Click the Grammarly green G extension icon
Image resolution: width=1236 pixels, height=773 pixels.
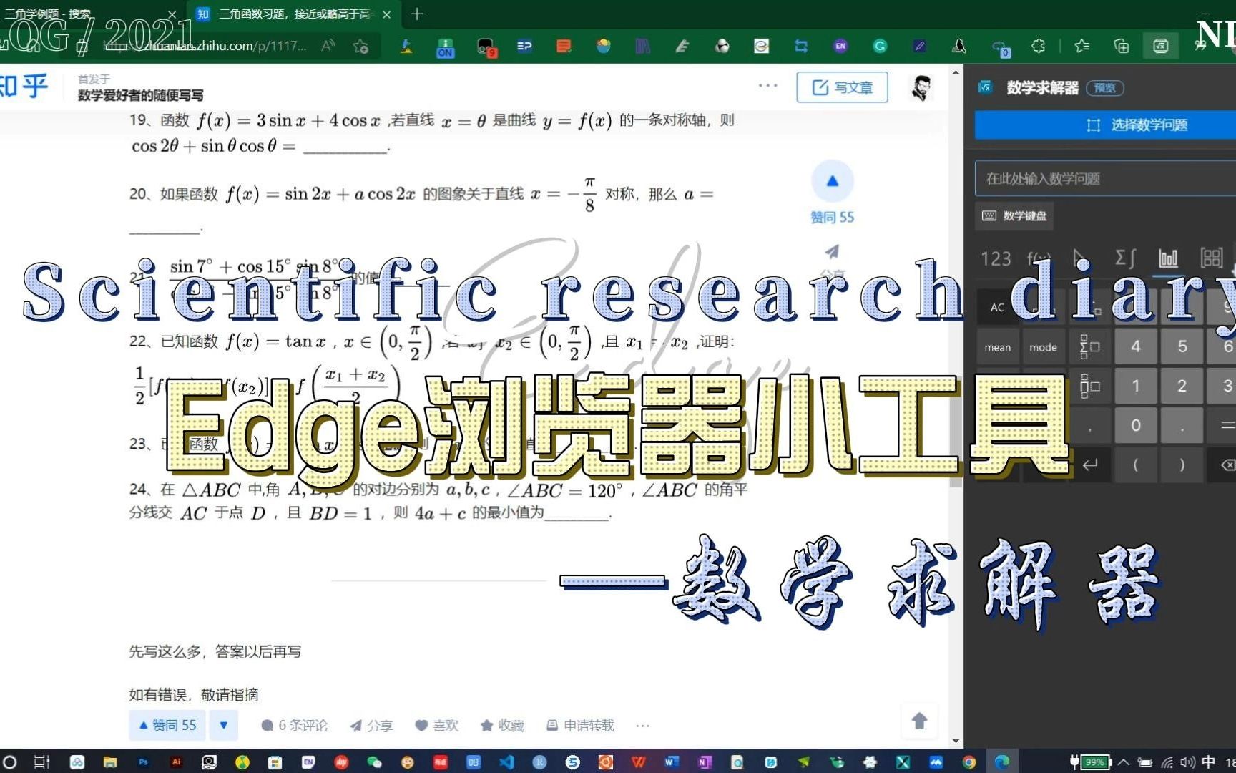point(880,47)
